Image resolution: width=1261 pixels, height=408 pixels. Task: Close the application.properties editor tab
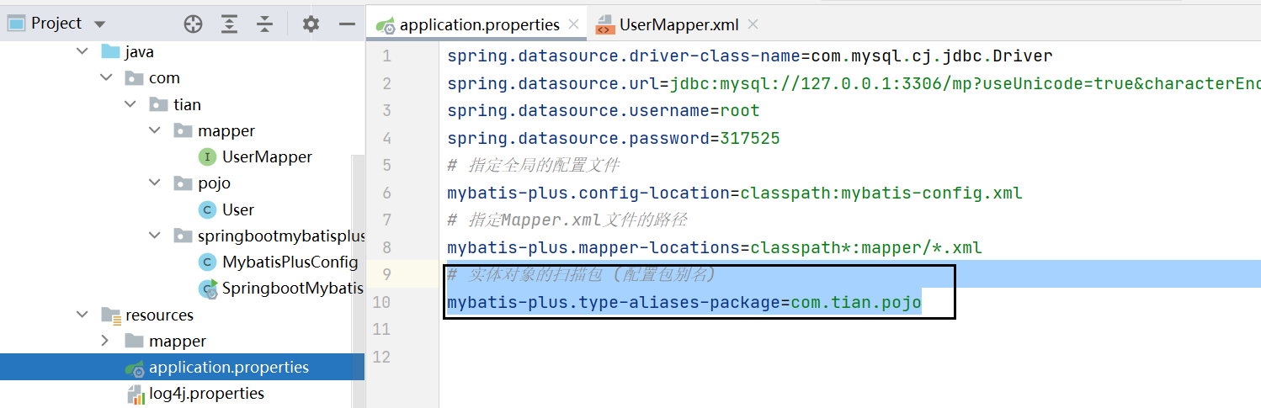coord(576,24)
